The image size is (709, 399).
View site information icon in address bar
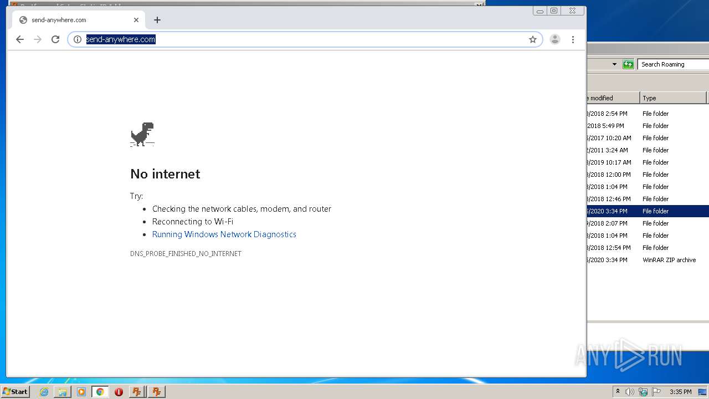coord(78,39)
